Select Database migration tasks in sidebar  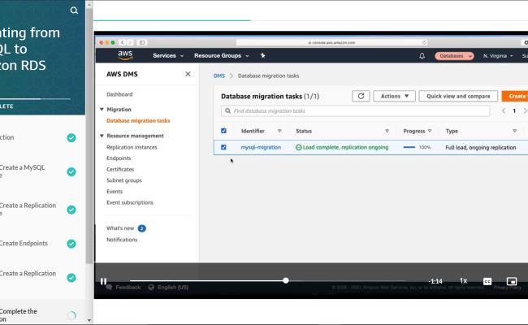coord(138,120)
